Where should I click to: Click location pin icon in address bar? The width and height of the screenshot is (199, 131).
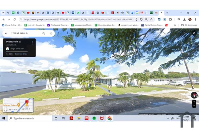(136, 19)
